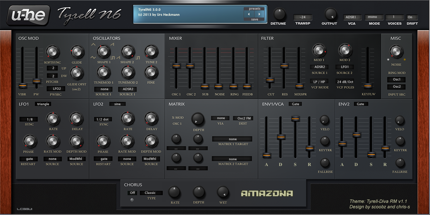Image resolution: width=430 pixels, height=215 pixels.
Task: Open the LFO2 sine waveform selector
Action: [118, 104]
